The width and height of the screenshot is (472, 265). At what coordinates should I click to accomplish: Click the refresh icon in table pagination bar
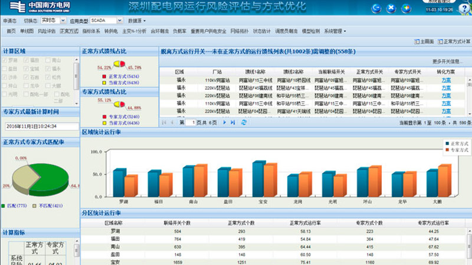(x=244, y=122)
